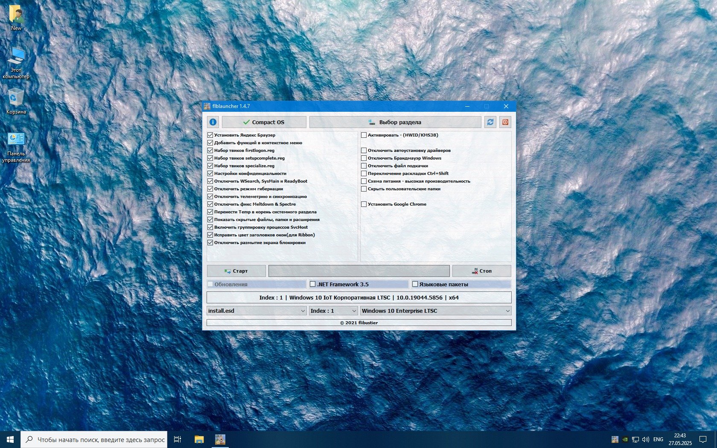The width and height of the screenshot is (717, 448).
Task: Click the volume icon in system tray
Action: click(x=645, y=439)
